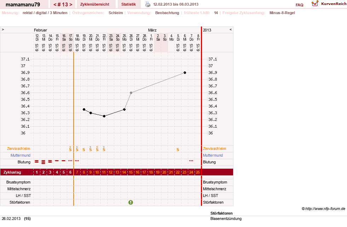
Task: Click the left Muttermund row label
Action: tap(21, 155)
